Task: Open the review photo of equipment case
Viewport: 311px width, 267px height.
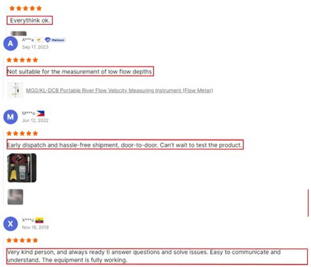Action: pyautogui.click(x=22, y=168)
